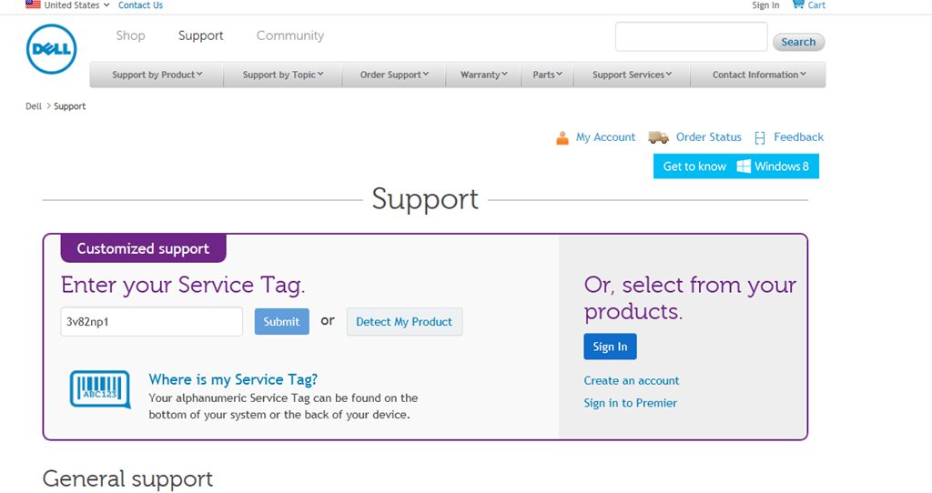This screenshot has width=932, height=493.
Task: Expand the Support by Topic menu
Action: click(x=283, y=75)
